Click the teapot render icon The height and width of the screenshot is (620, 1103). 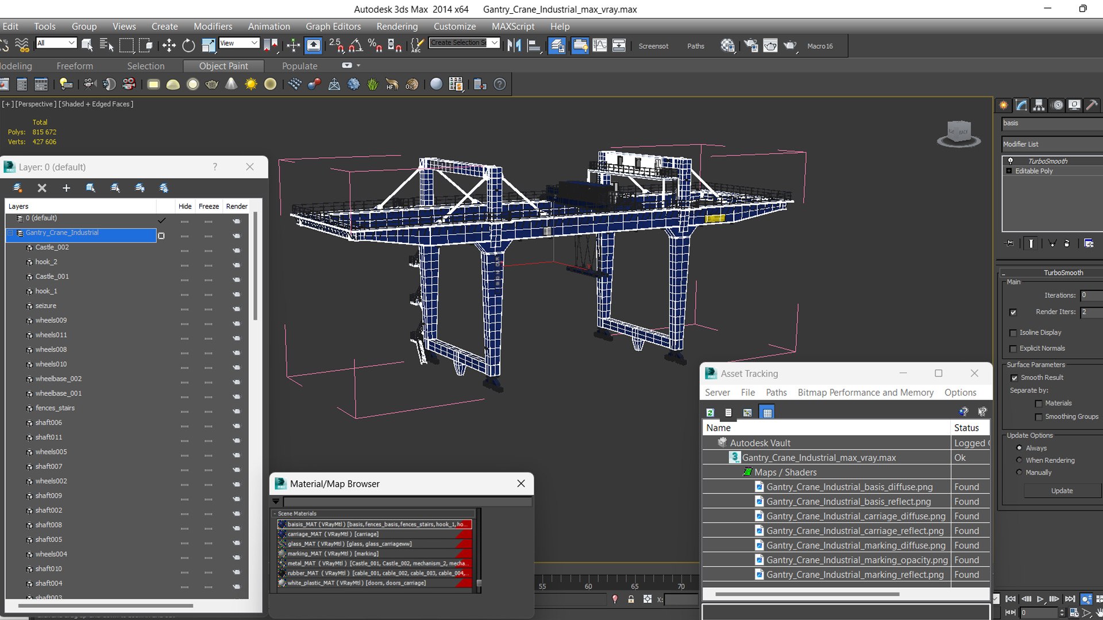(x=790, y=45)
